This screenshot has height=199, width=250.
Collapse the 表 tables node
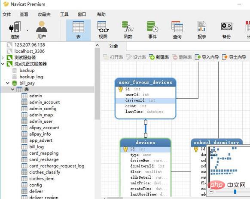tap(12, 89)
